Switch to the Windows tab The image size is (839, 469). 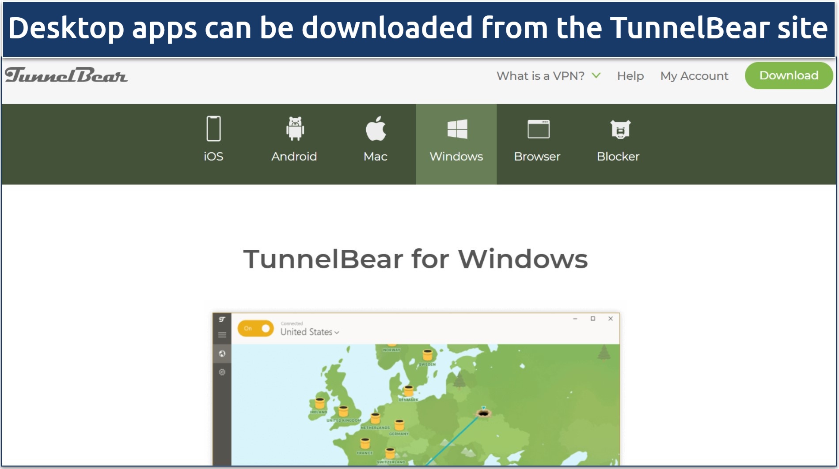pos(456,156)
